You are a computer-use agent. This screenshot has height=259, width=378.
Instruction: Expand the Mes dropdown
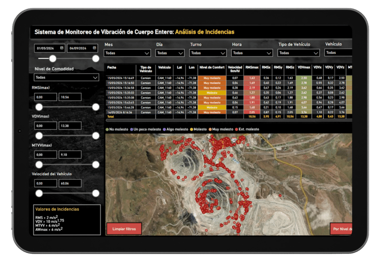127,53
